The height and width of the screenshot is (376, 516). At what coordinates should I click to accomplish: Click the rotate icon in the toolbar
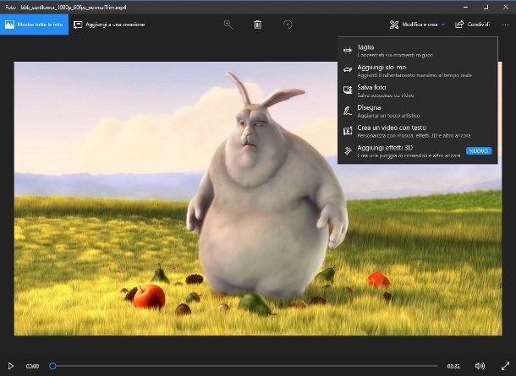point(288,25)
